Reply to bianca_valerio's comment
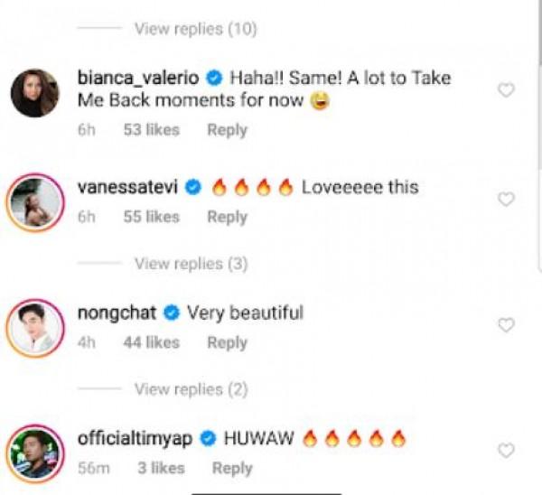 (227, 131)
